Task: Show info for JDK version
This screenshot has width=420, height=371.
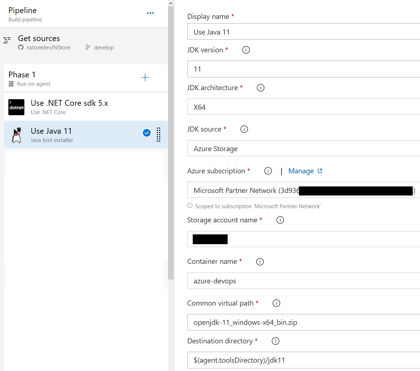Action: [246, 50]
